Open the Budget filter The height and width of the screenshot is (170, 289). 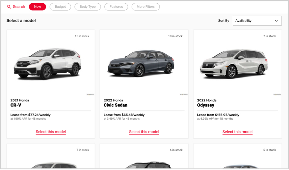60,7
